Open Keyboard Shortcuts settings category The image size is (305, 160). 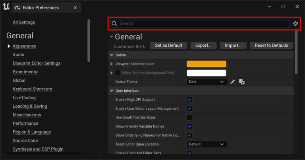(32, 89)
